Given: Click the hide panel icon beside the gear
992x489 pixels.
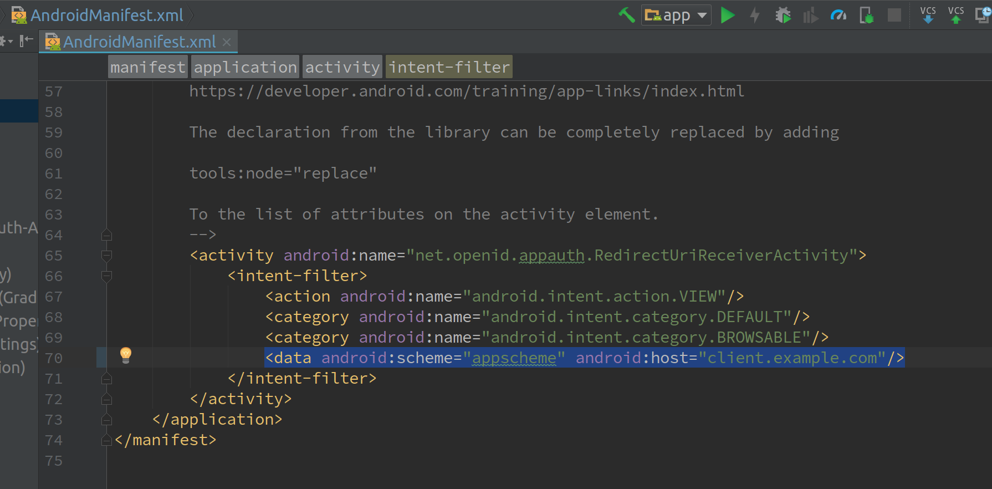Looking at the screenshot, I should click(x=26, y=41).
